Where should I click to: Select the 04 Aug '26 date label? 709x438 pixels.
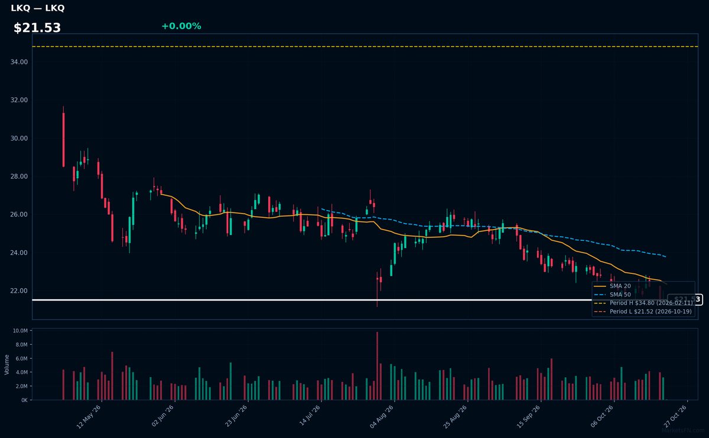coord(382,416)
